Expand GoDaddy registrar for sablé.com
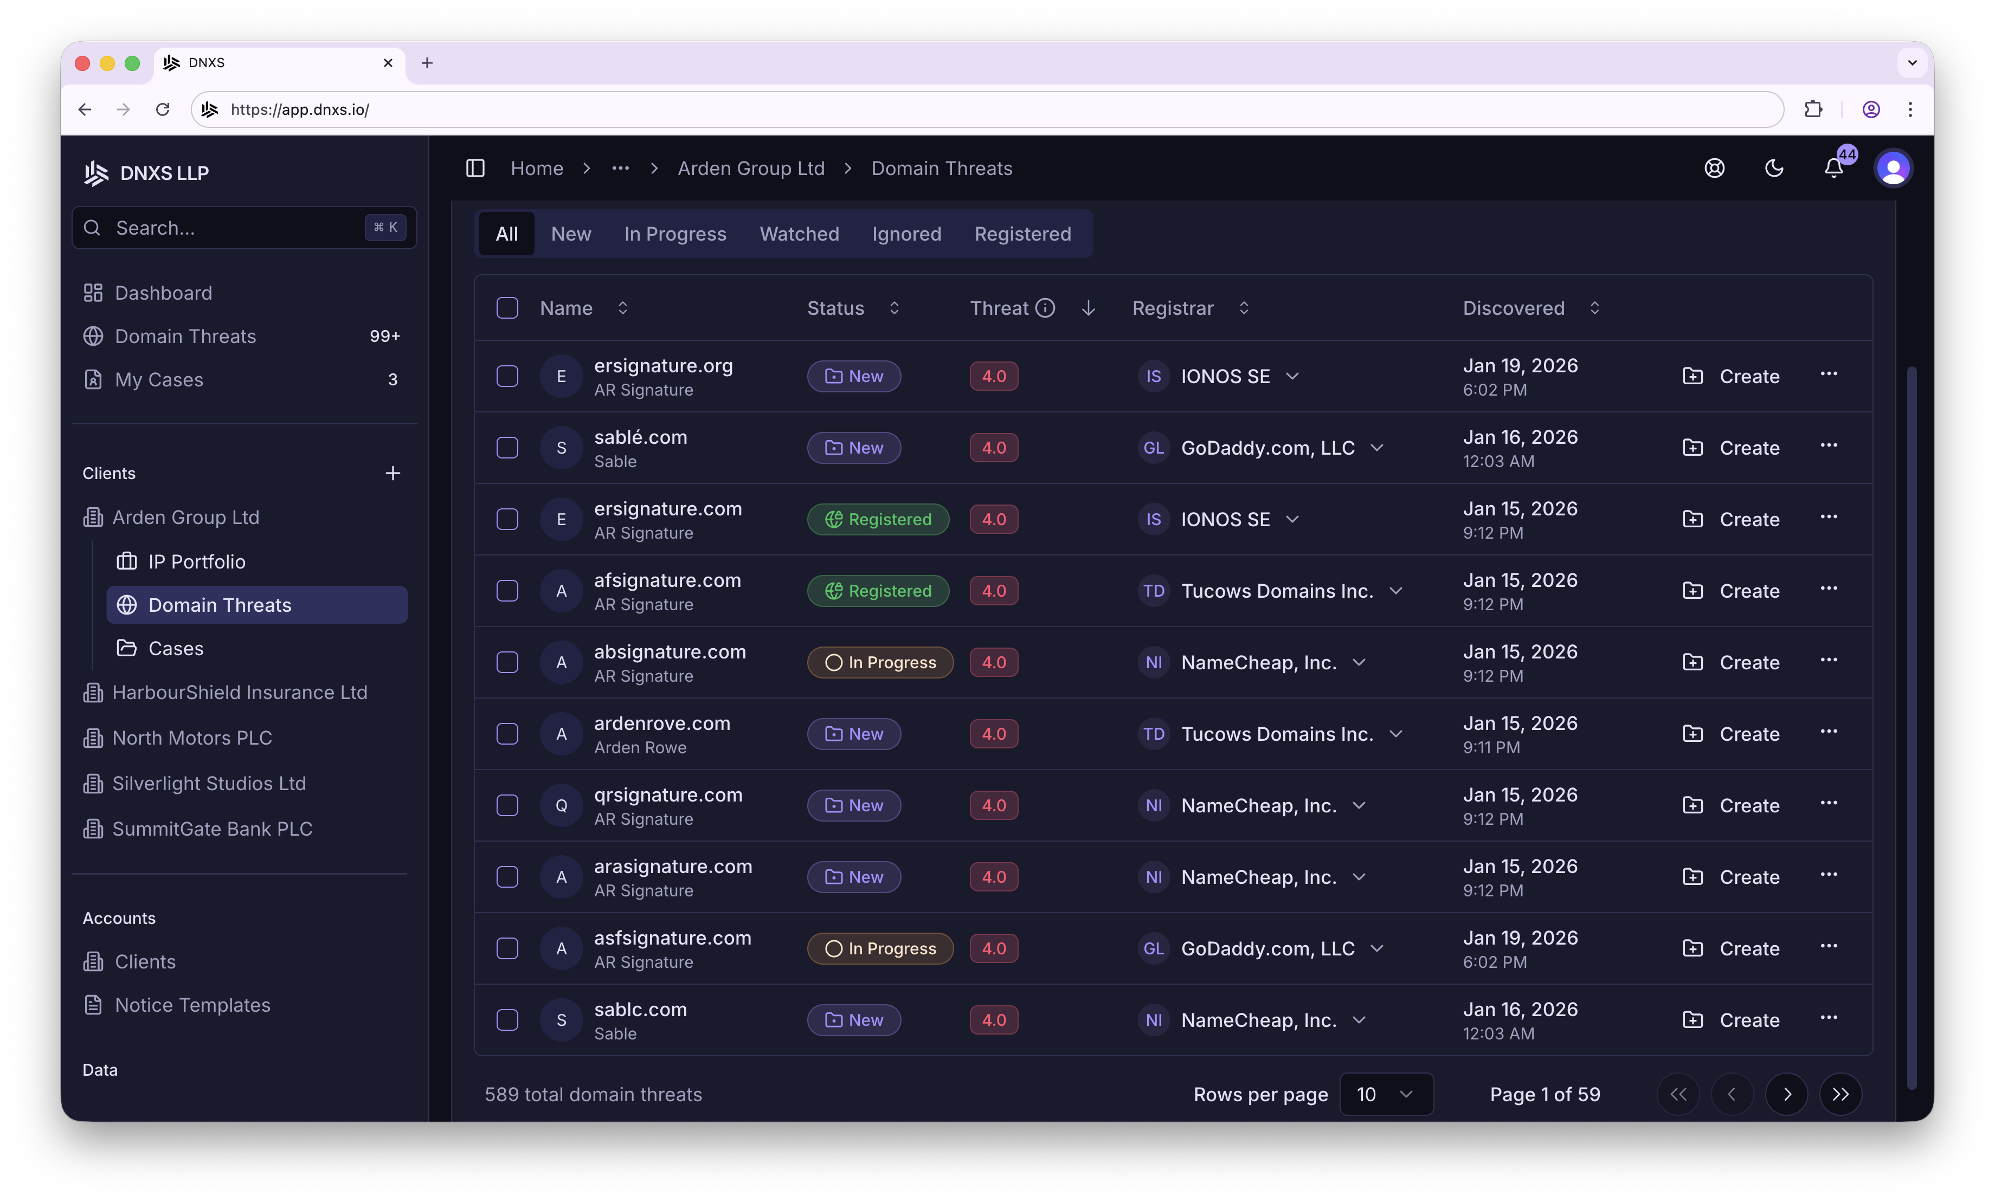The image size is (1995, 1202). (1376, 448)
